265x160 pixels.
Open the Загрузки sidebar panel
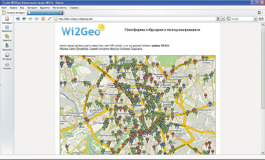coord(7,47)
